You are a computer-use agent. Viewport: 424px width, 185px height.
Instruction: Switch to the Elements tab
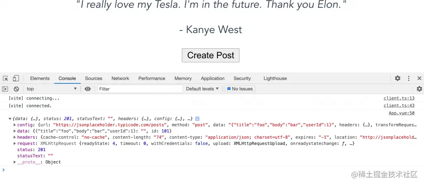(40, 78)
